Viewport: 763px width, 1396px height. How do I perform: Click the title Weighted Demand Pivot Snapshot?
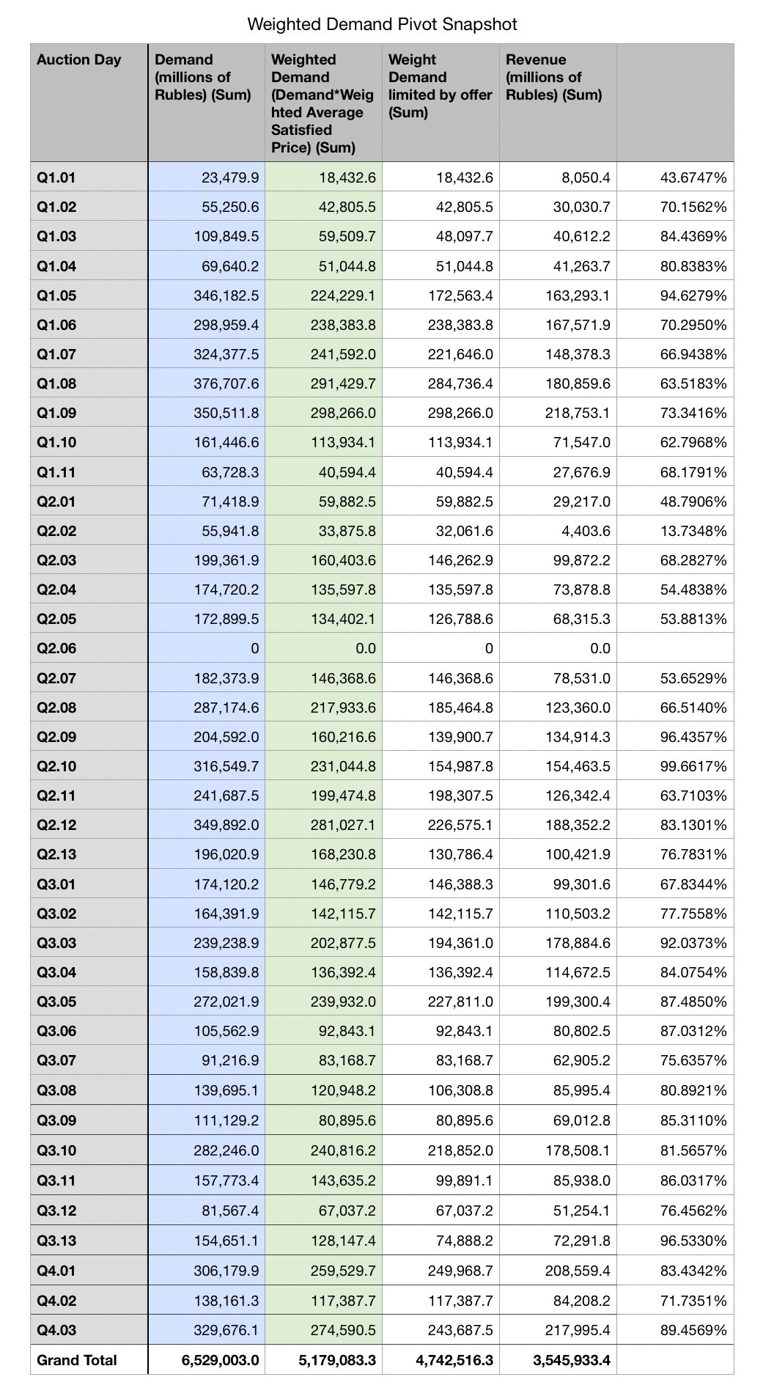(x=382, y=24)
